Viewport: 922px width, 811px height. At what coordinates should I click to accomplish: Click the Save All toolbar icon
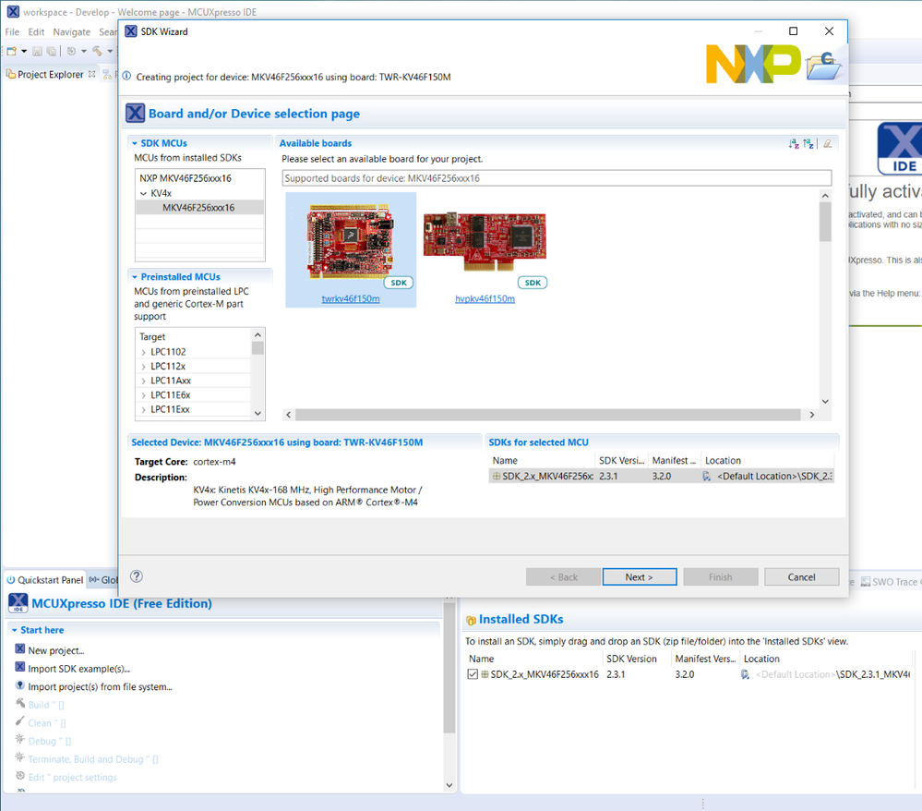(52, 51)
